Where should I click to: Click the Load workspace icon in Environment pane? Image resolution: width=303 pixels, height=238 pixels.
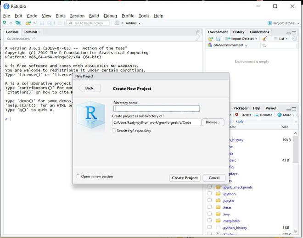(x=210, y=39)
